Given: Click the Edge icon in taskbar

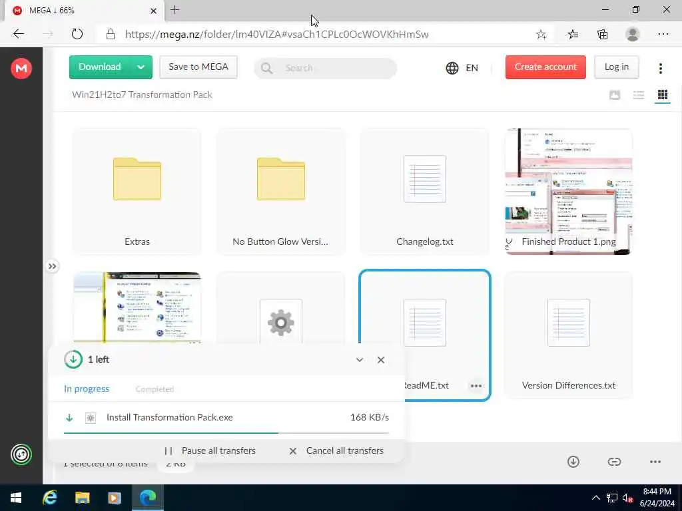Looking at the screenshot, I should pyautogui.click(x=147, y=498).
